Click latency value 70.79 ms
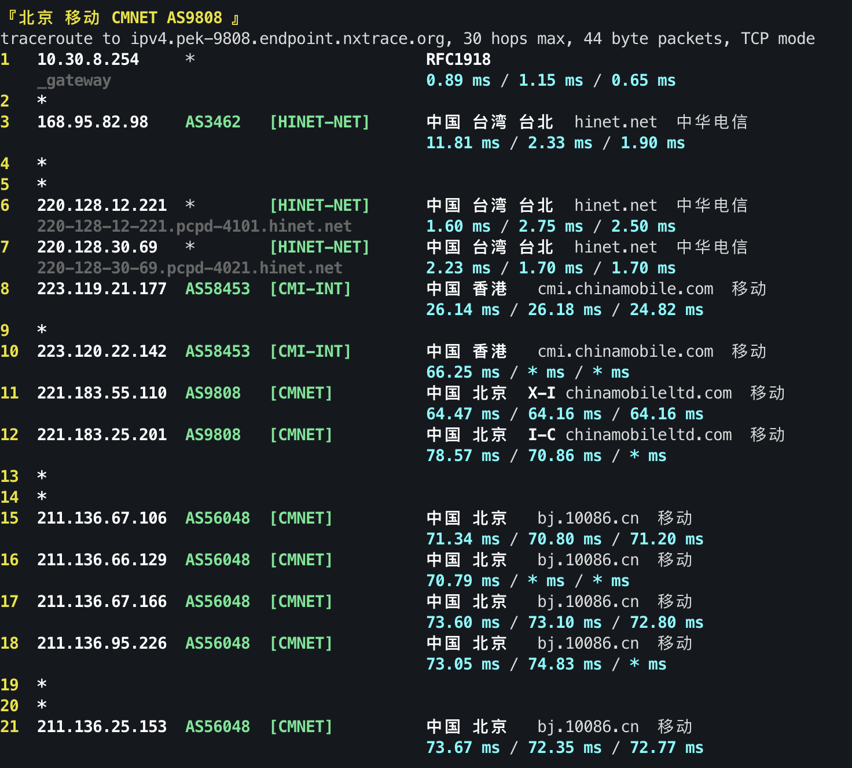 [x=463, y=581]
